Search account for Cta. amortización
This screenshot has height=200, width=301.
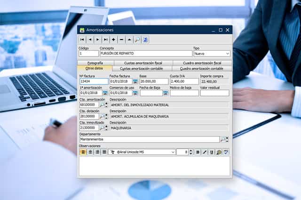point(103,105)
